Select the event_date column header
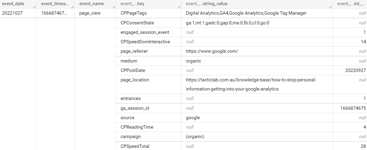Viewport: 367px width, 150px height. (x=13, y=4)
